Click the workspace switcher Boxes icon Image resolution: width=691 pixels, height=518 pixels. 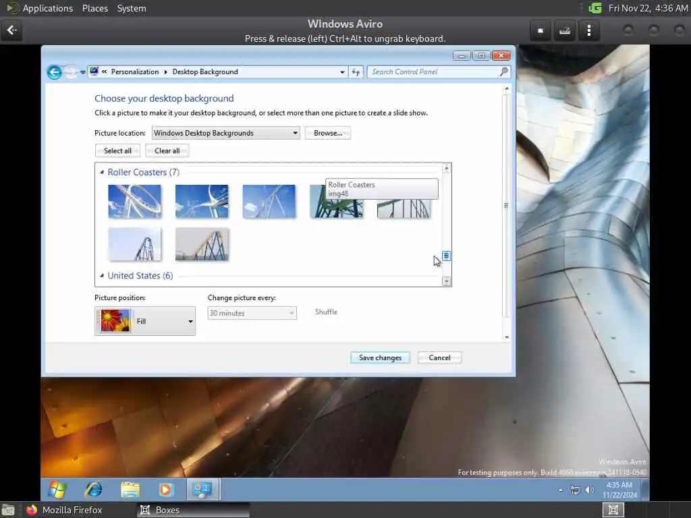point(613,510)
